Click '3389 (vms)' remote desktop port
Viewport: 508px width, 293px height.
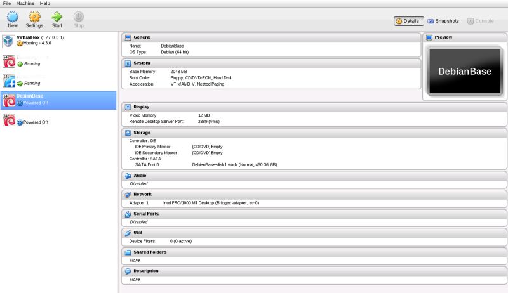[209, 122]
